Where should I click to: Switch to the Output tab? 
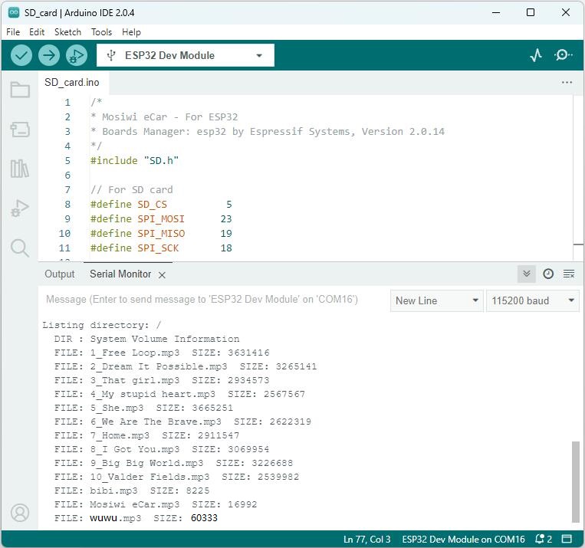click(60, 274)
